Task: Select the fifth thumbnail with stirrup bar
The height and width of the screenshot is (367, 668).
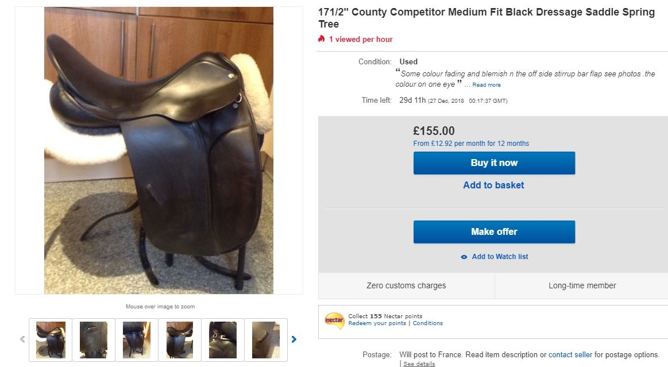Action: click(223, 340)
